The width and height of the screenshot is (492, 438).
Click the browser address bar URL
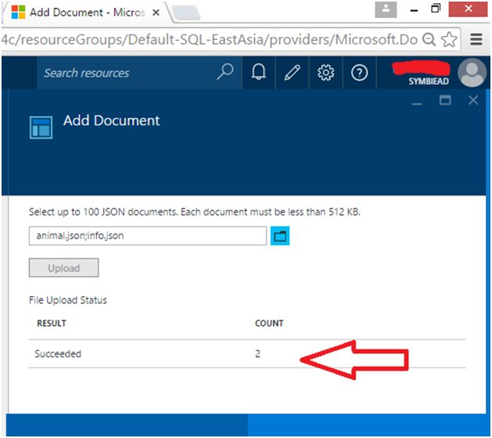point(210,40)
